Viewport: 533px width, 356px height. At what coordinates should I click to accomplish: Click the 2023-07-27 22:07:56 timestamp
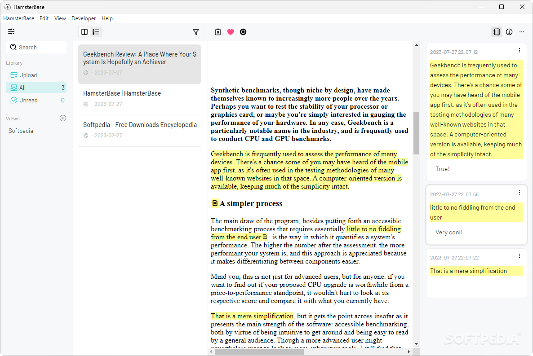coord(454,194)
